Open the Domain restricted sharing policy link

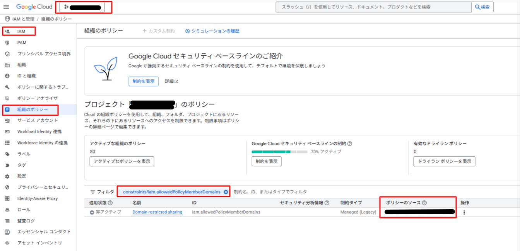(157, 212)
